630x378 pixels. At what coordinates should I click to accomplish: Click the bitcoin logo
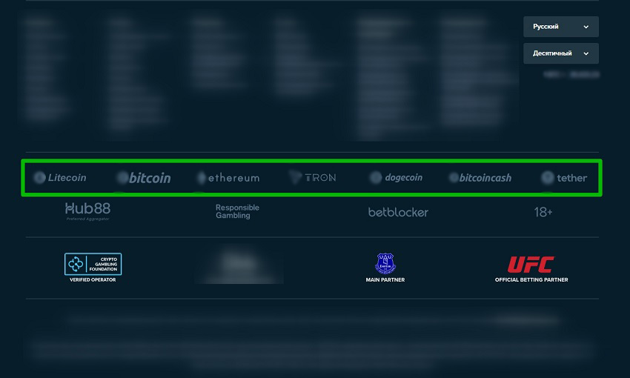[x=144, y=178]
